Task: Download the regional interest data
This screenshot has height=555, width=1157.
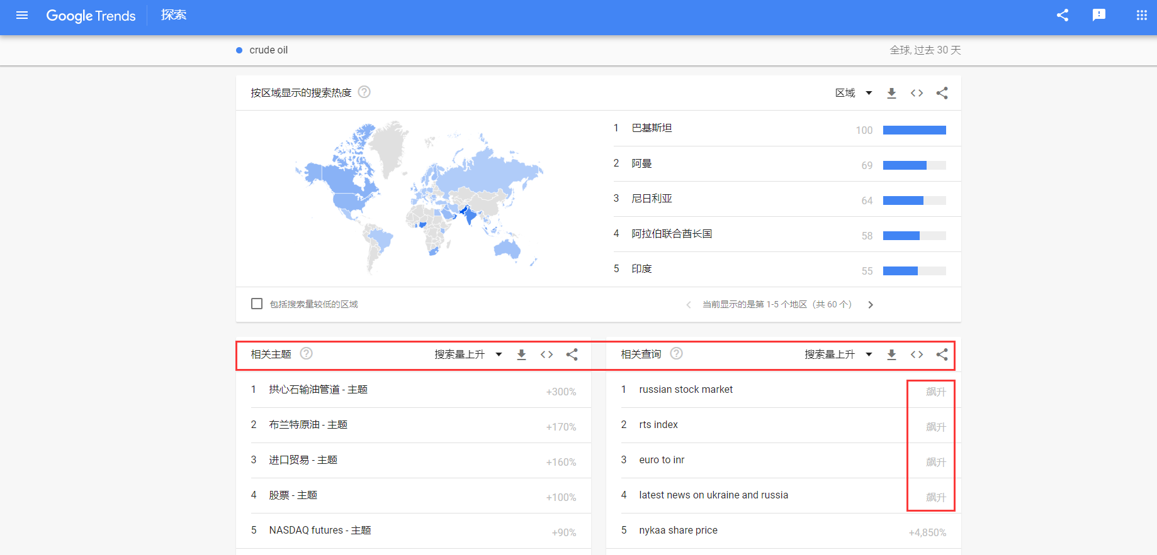Action: (891, 93)
